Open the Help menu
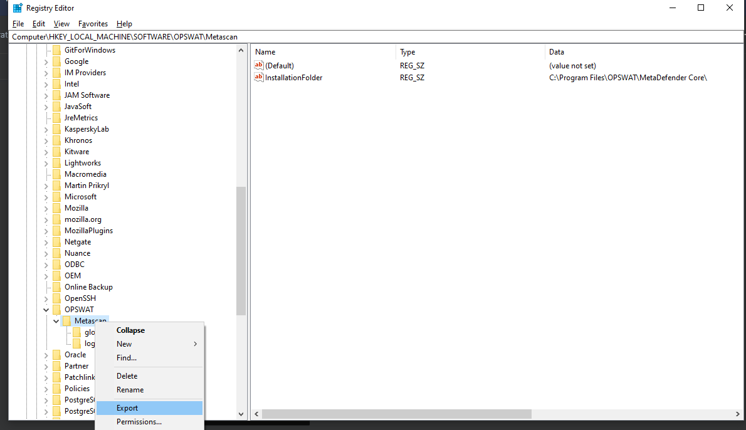Viewport: 746px width, 430px height. (x=124, y=24)
